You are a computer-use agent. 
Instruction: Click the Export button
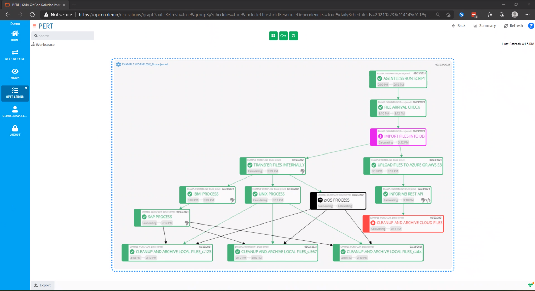pos(42,285)
